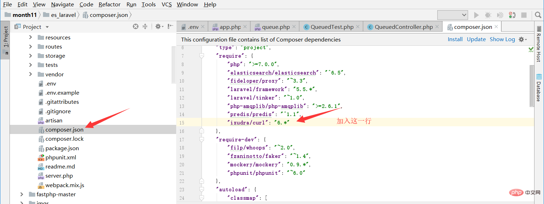Open the Refactor menu
Viewport: 544px width, 204px height.
point(109,5)
